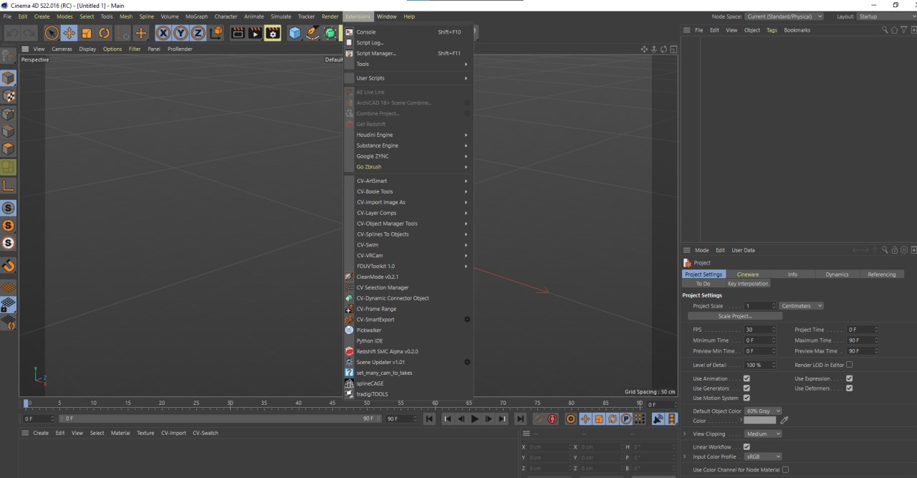917x478 pixels.
Task: Click the Coordinate System cube icon
Action: (x=216, y=33)
